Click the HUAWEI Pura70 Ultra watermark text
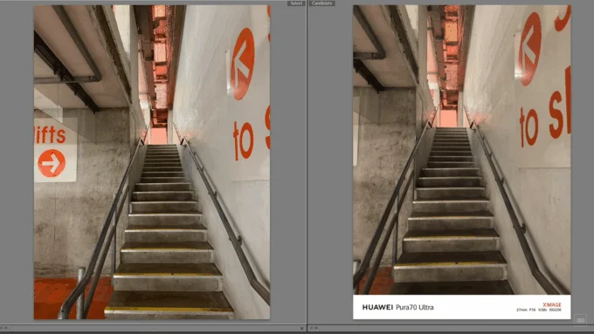 (397, 307)
